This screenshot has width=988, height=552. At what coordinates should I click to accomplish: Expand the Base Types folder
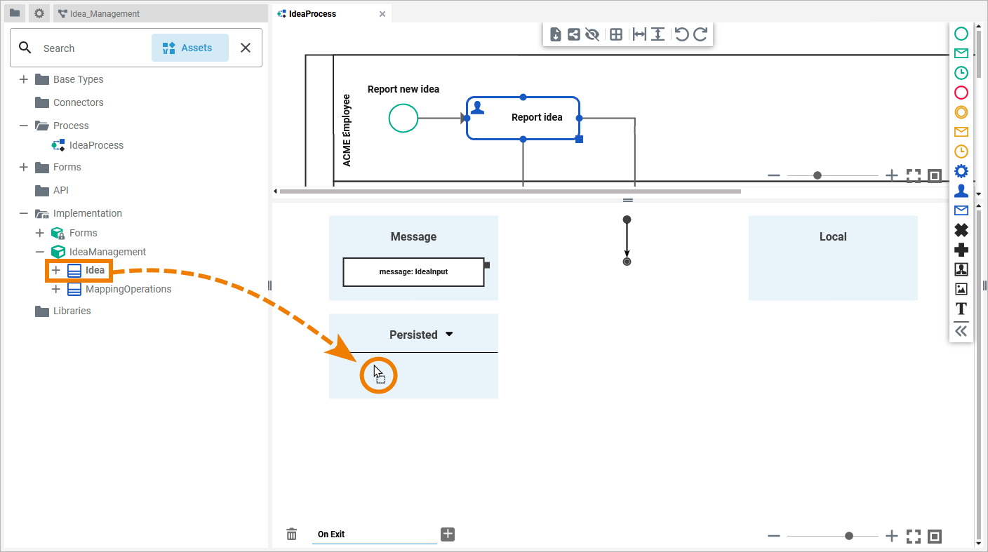click(x=24, y=79)
